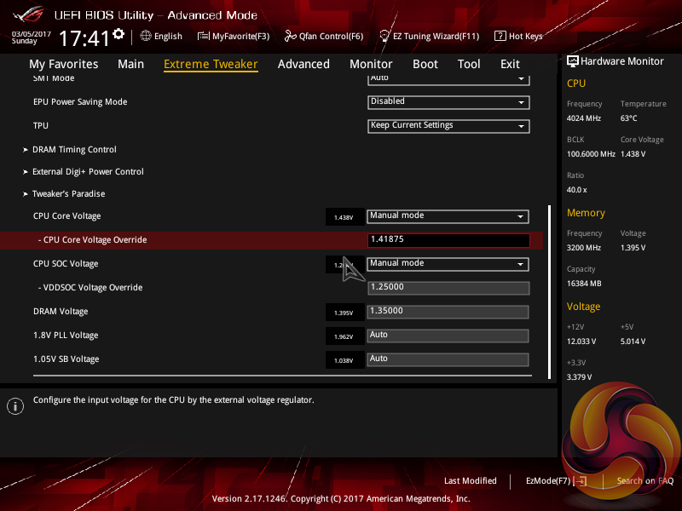This screenshot has height=511, width=682.
Task: Click the settings list vertical scrollbar
Action: [x=549, y=292]
